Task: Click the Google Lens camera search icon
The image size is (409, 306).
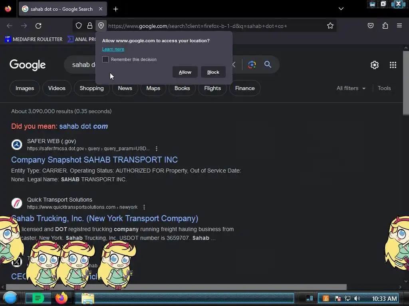Action: 252,65
